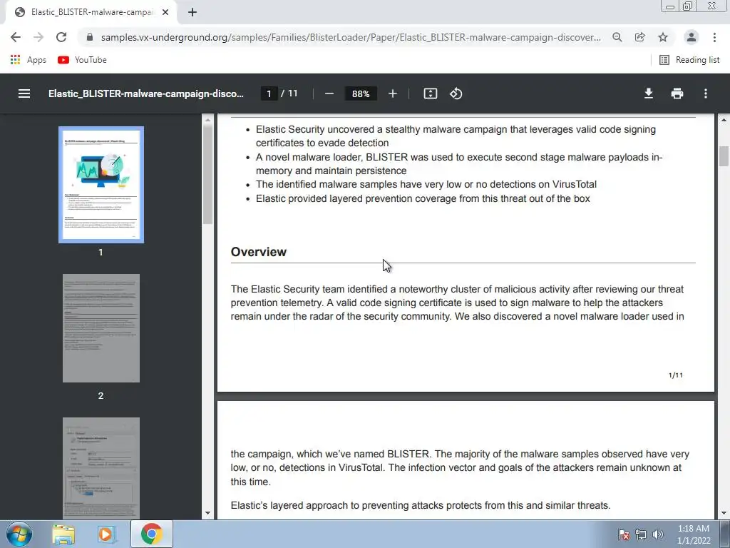Viewport: 730px width, 548px height.
Task: Open the media player taskbar icon
Action: [106, 534]
